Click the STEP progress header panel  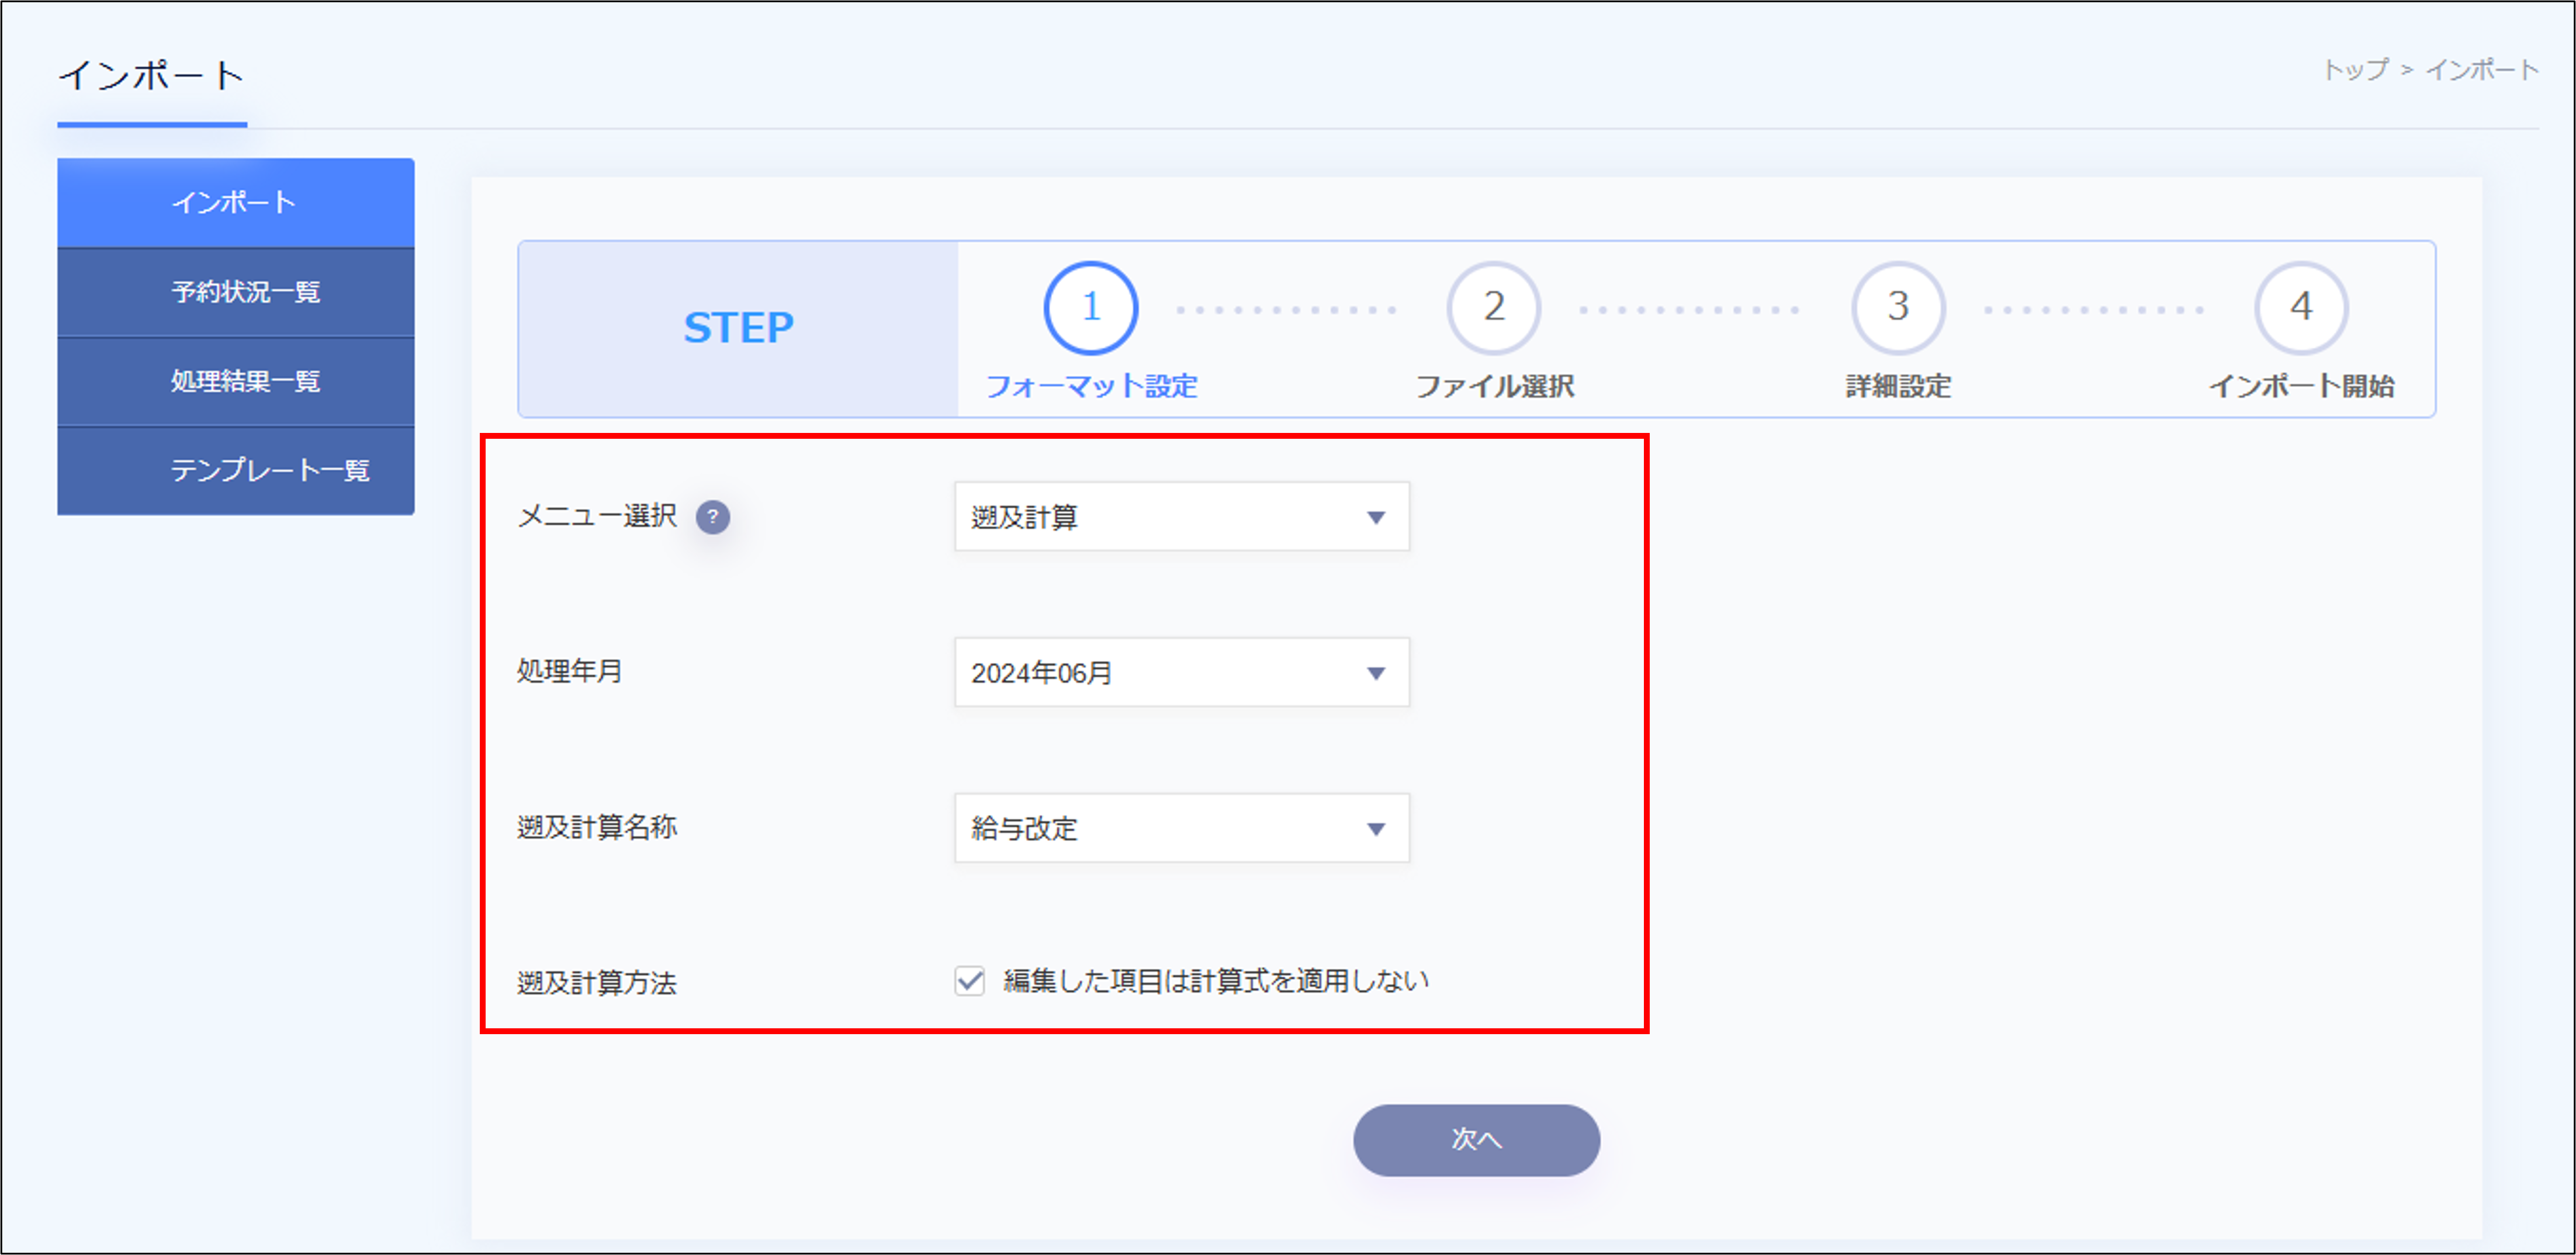coord(737,328)
